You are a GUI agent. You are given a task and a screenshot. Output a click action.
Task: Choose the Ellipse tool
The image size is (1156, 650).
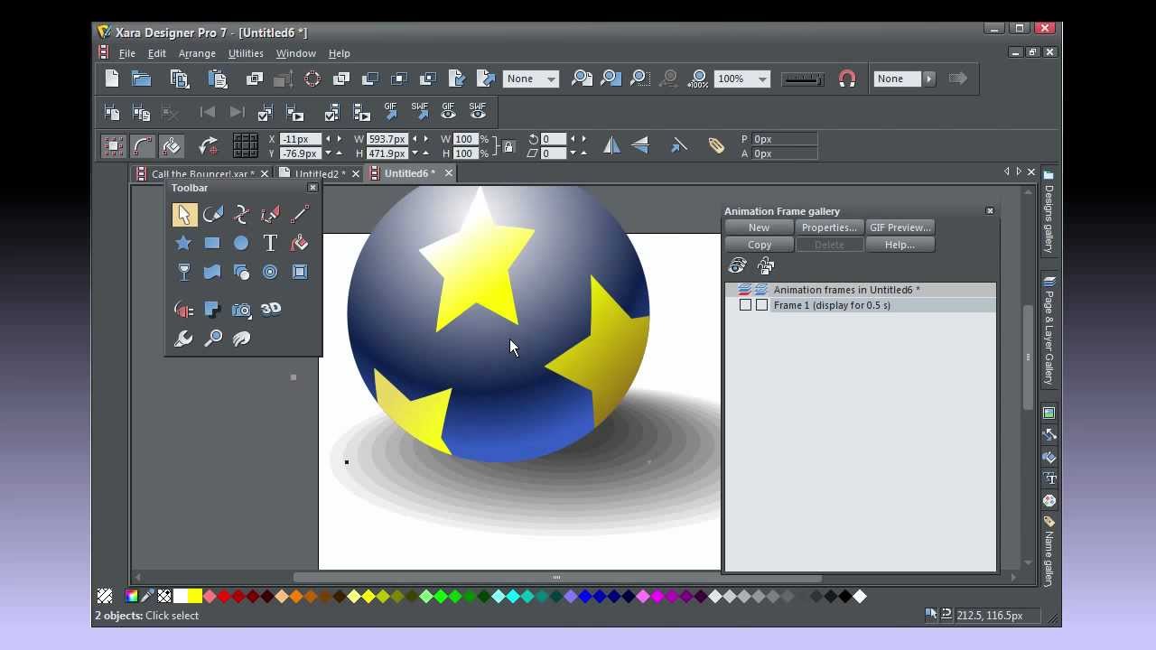point(241,243)
